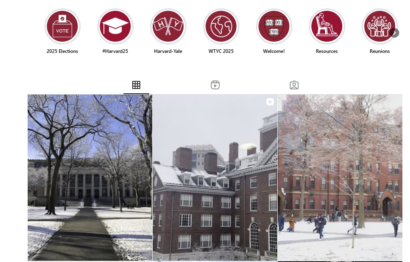
Task: Open the #Harvard25 graduation cap highlight
Action: click(115, 27)
